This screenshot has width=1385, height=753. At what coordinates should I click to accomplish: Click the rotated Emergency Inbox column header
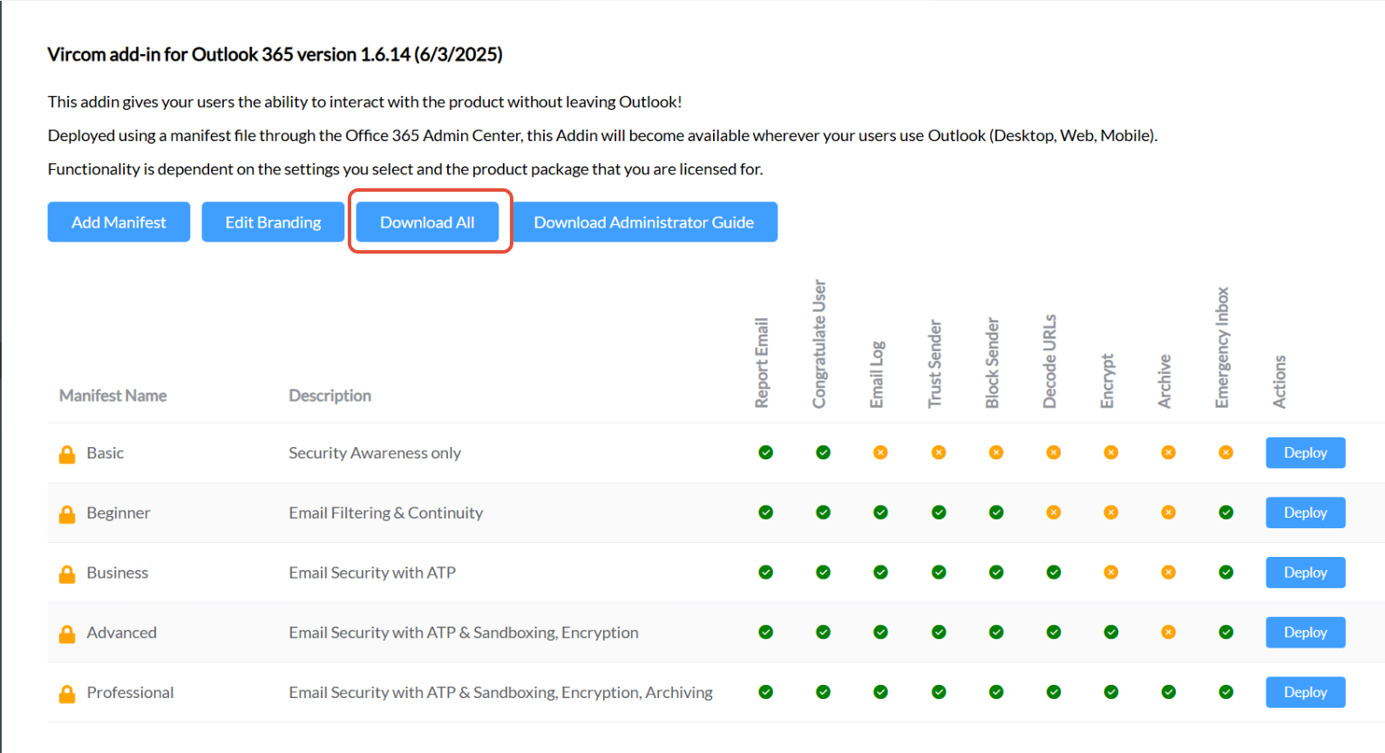click(1222, 348)
